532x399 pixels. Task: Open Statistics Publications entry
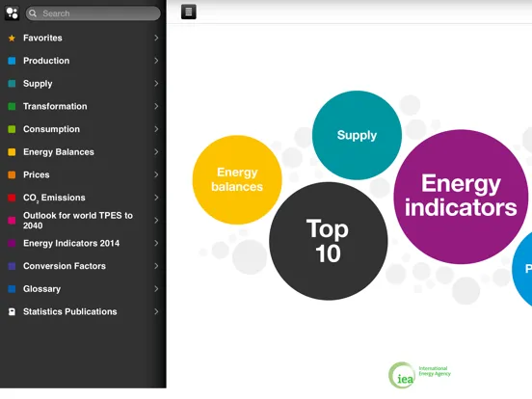tap(83, 312)
